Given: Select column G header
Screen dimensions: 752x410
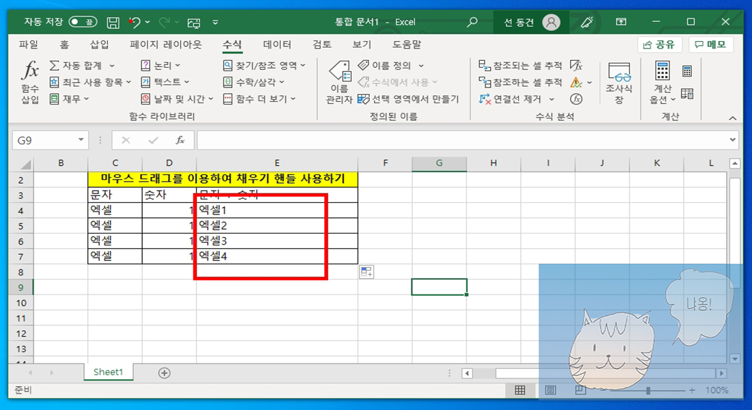Looking at the screenshot, I should click(x=439, y=163).
